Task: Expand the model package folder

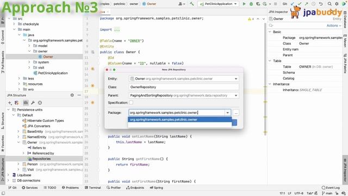Action: (x=29, y=46)
